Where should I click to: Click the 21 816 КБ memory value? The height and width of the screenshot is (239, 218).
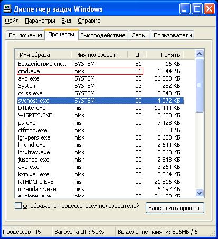click(x=167, y=182)
